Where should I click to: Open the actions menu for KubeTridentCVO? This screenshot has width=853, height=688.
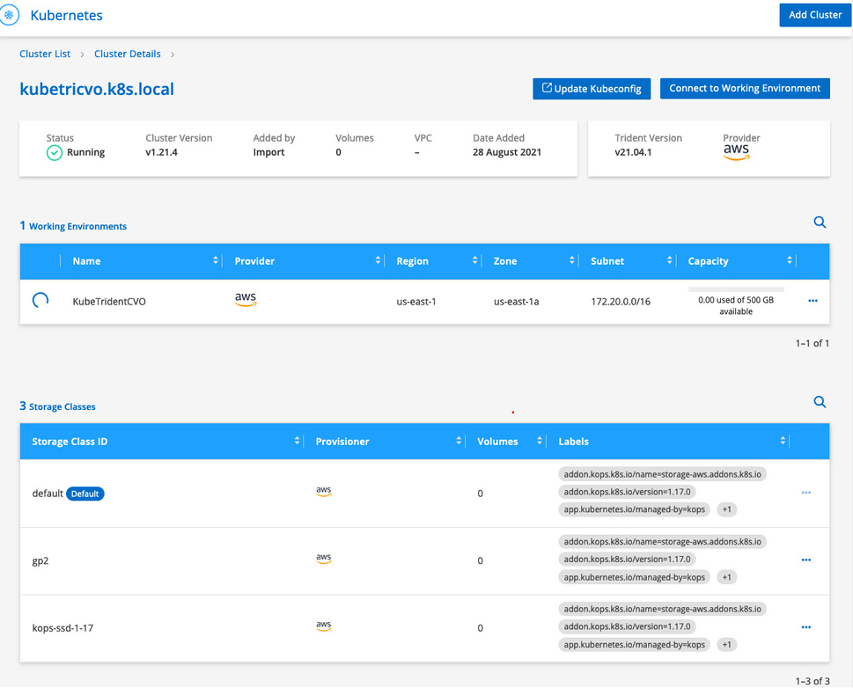tap(813, 300)
